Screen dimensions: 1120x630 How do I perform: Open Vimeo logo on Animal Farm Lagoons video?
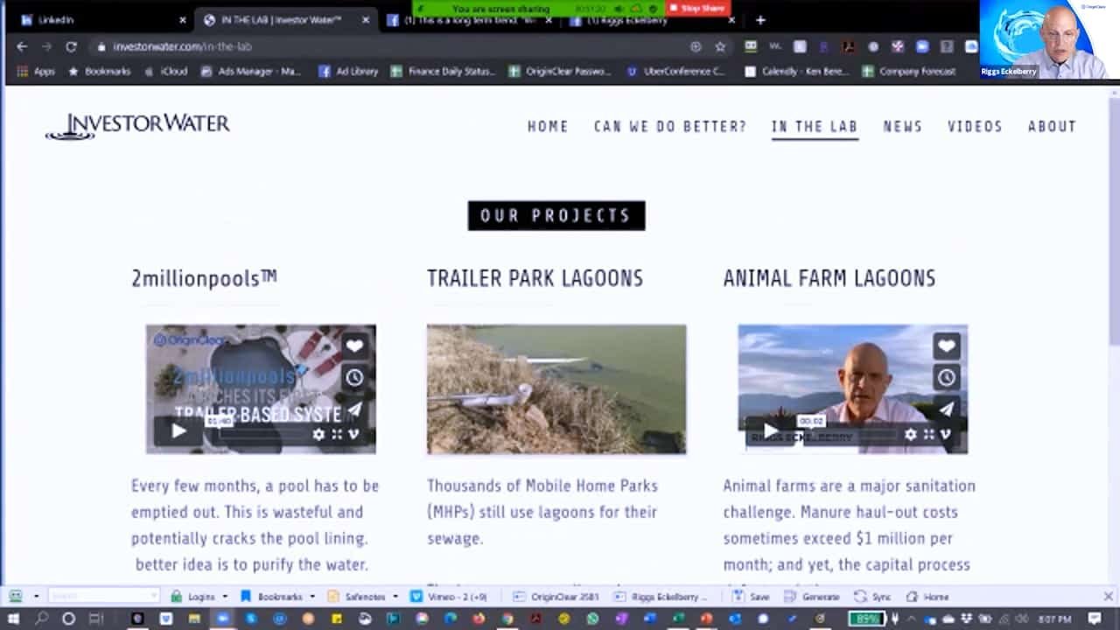[x=946, y=434]
